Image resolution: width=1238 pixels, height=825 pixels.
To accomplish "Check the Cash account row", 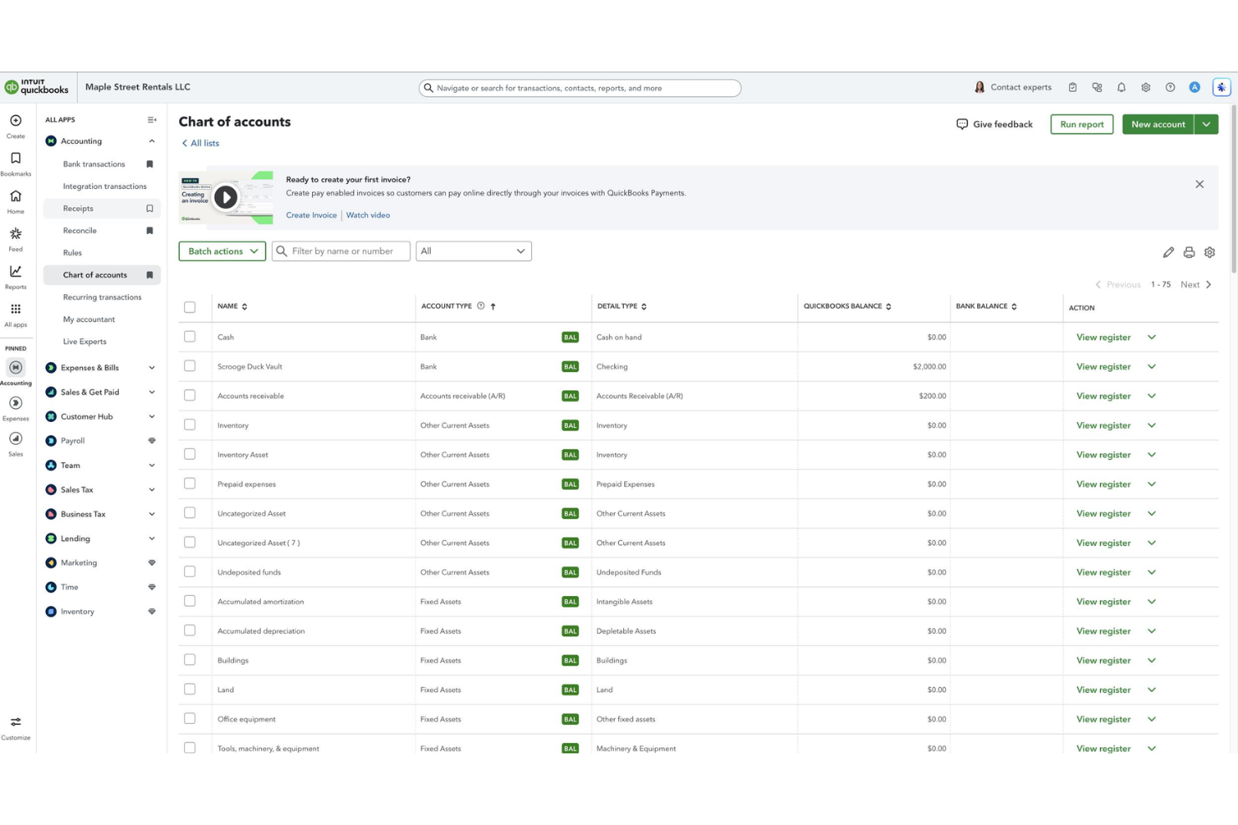I will (x=190, y=337).
